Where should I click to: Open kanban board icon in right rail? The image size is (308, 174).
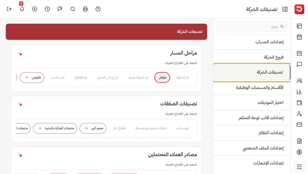(299, 53)
